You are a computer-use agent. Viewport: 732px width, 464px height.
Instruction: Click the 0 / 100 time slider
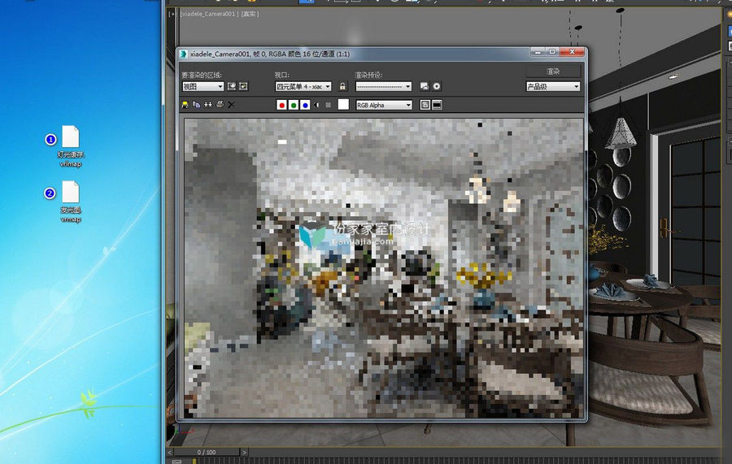(x=207, y=452)
